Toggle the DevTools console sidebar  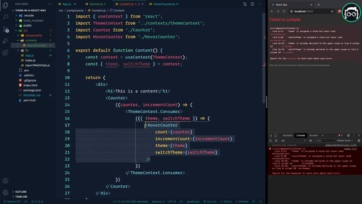[271, 141]
